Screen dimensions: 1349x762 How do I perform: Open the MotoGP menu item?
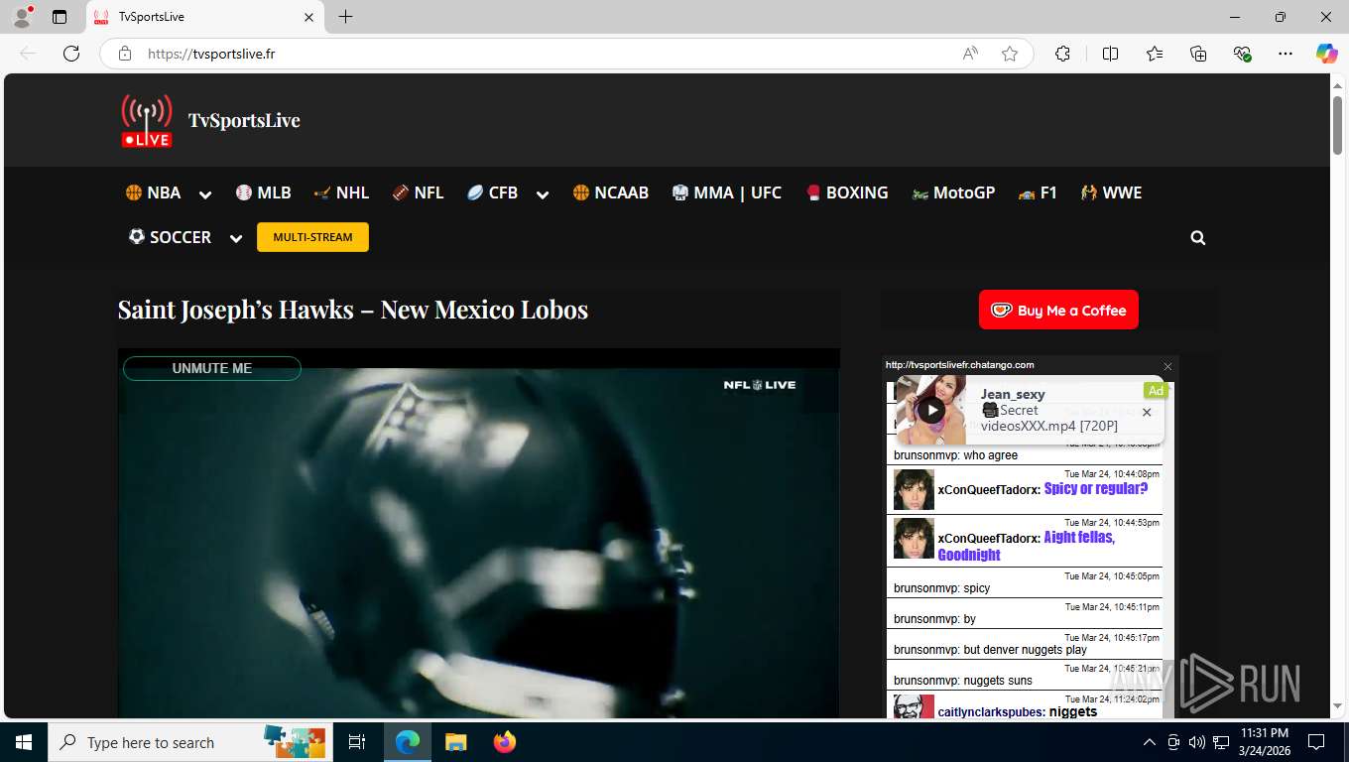click(x=953, y=192)
